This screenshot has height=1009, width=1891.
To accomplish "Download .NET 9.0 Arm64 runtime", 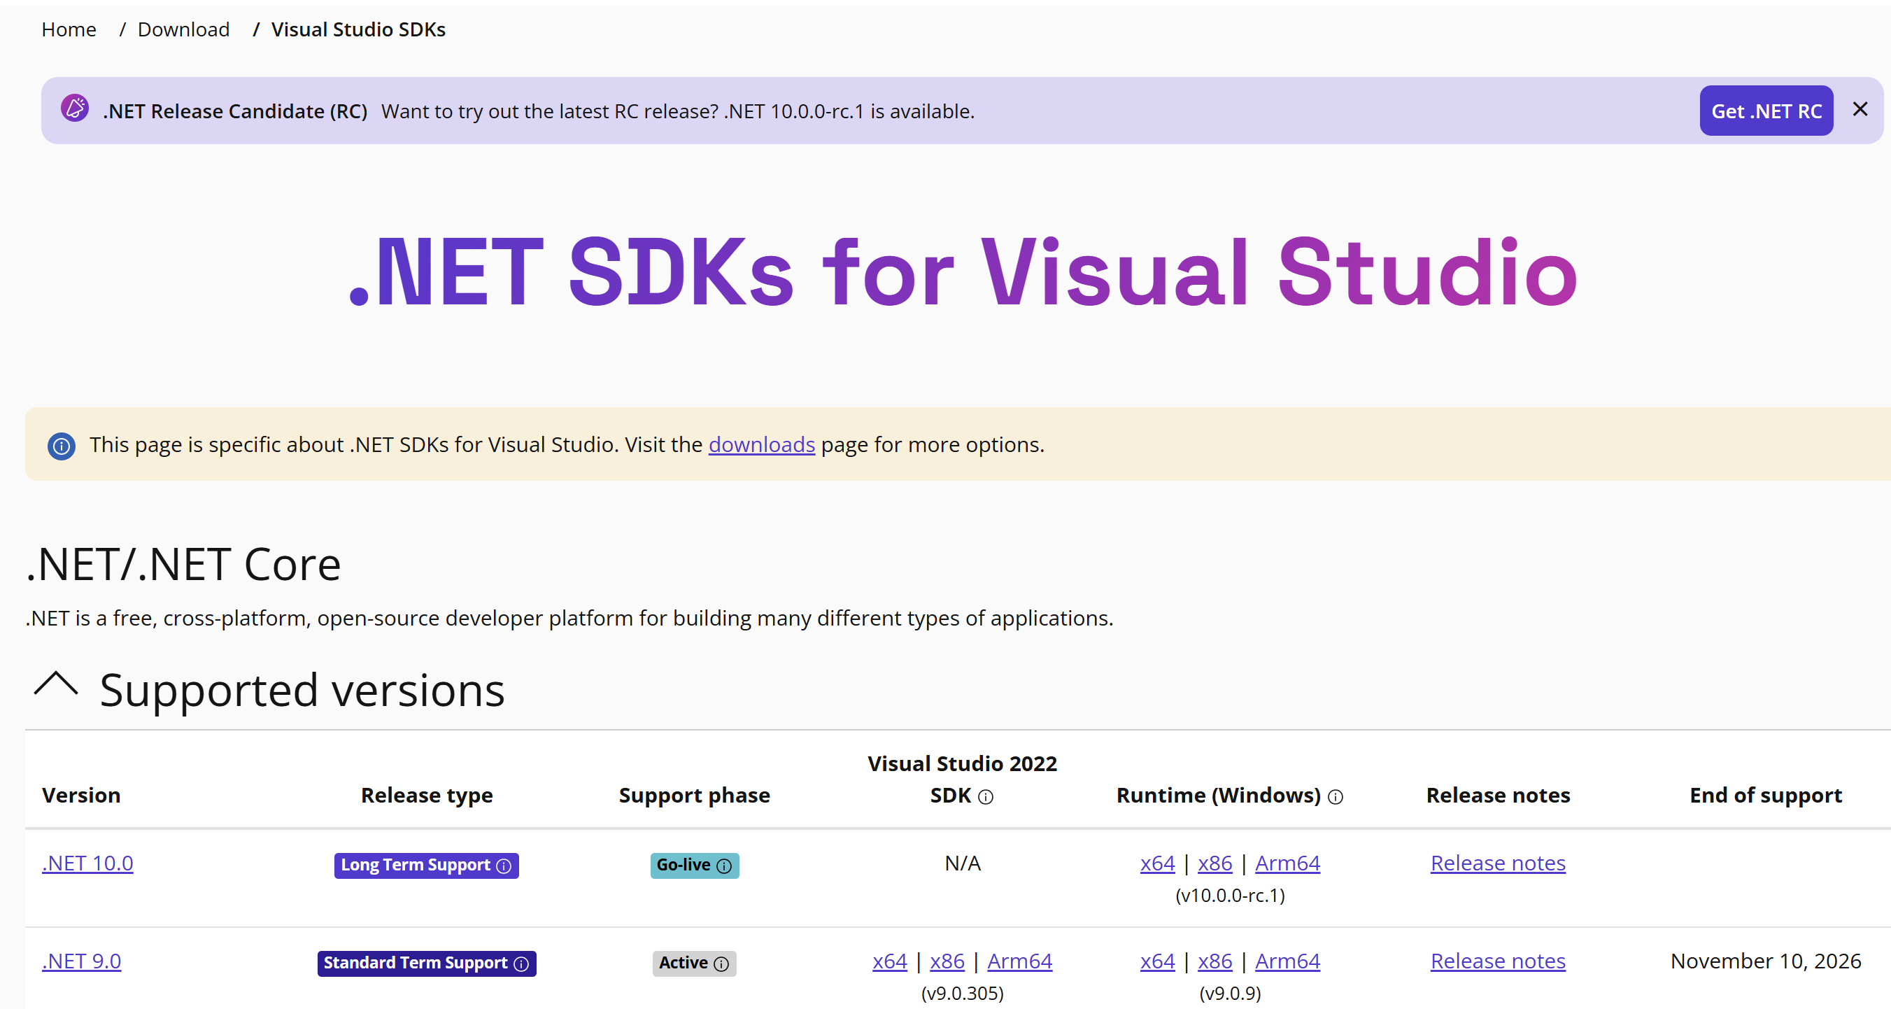I will (x=1287, y=961).
